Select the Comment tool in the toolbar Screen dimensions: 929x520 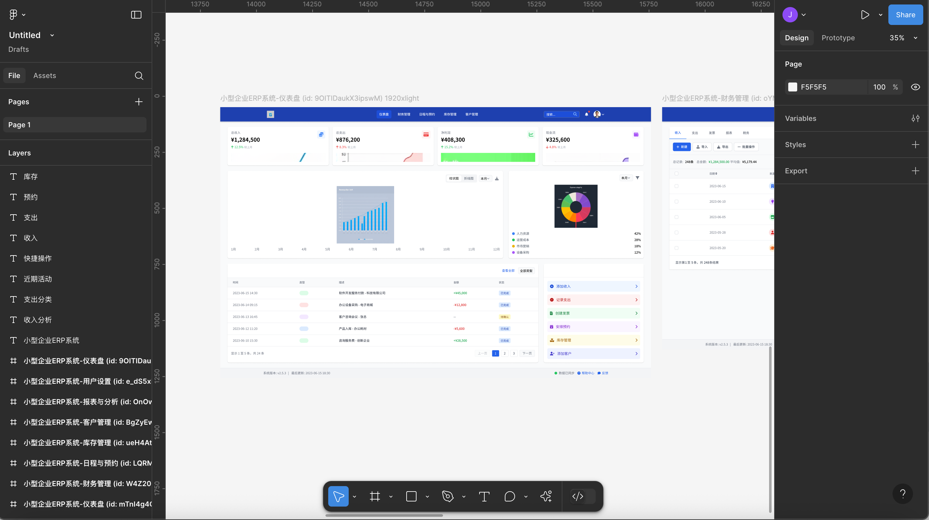(x=510, y=497)
